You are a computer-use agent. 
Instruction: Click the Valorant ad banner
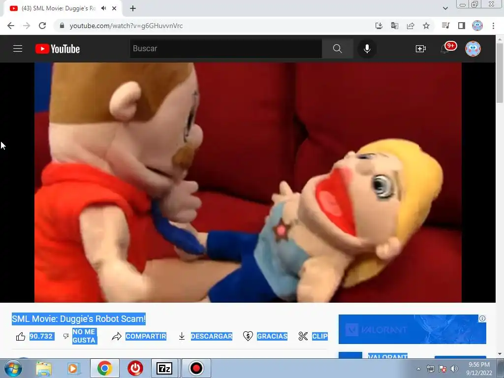412,329
